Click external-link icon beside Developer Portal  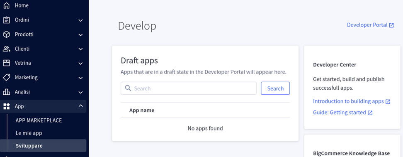point(391,25)
